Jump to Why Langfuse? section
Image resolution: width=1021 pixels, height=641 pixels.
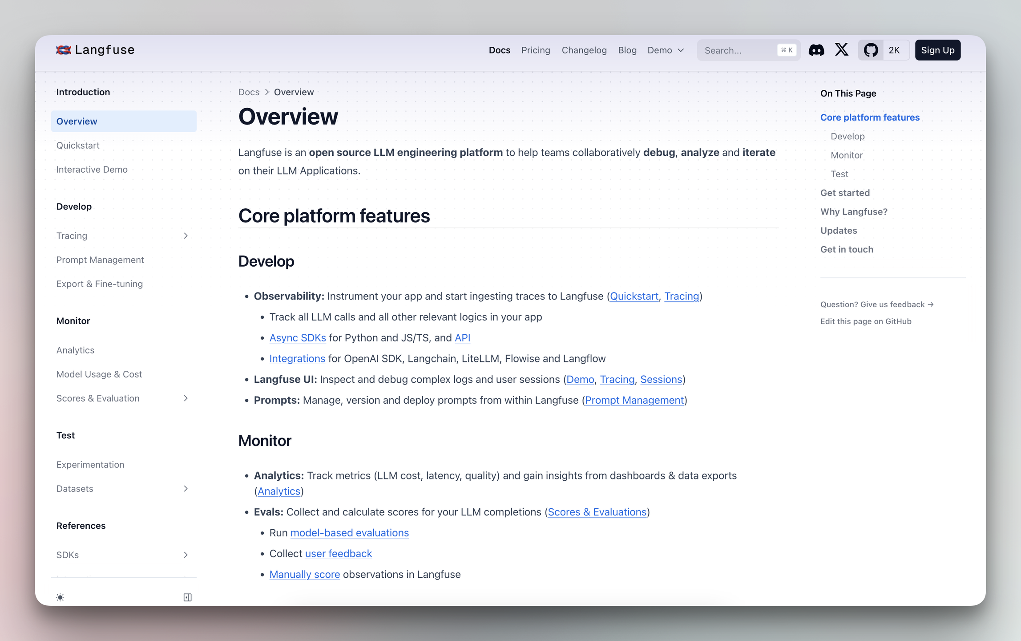(853, 211)
